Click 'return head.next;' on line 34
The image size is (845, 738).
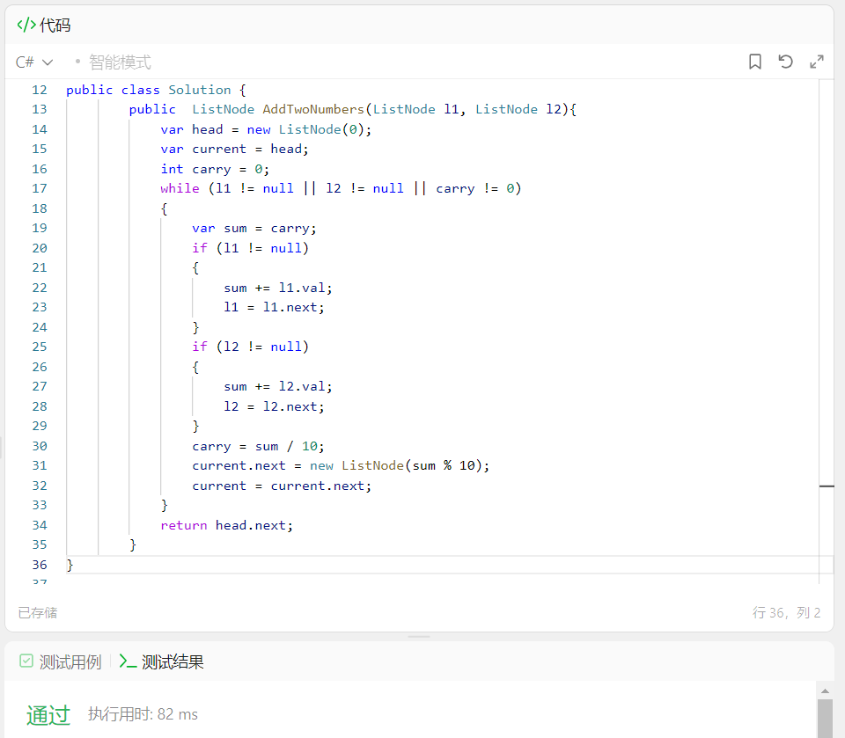click(x=226, y=525)
